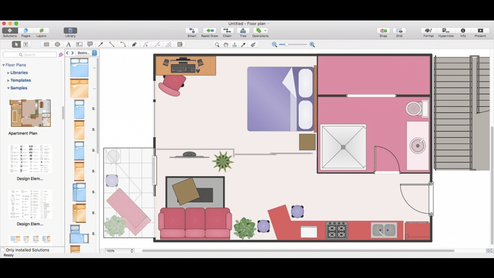Select the red office chair
Viewport: 494px width, 278px height.
(x=173, y=85)
